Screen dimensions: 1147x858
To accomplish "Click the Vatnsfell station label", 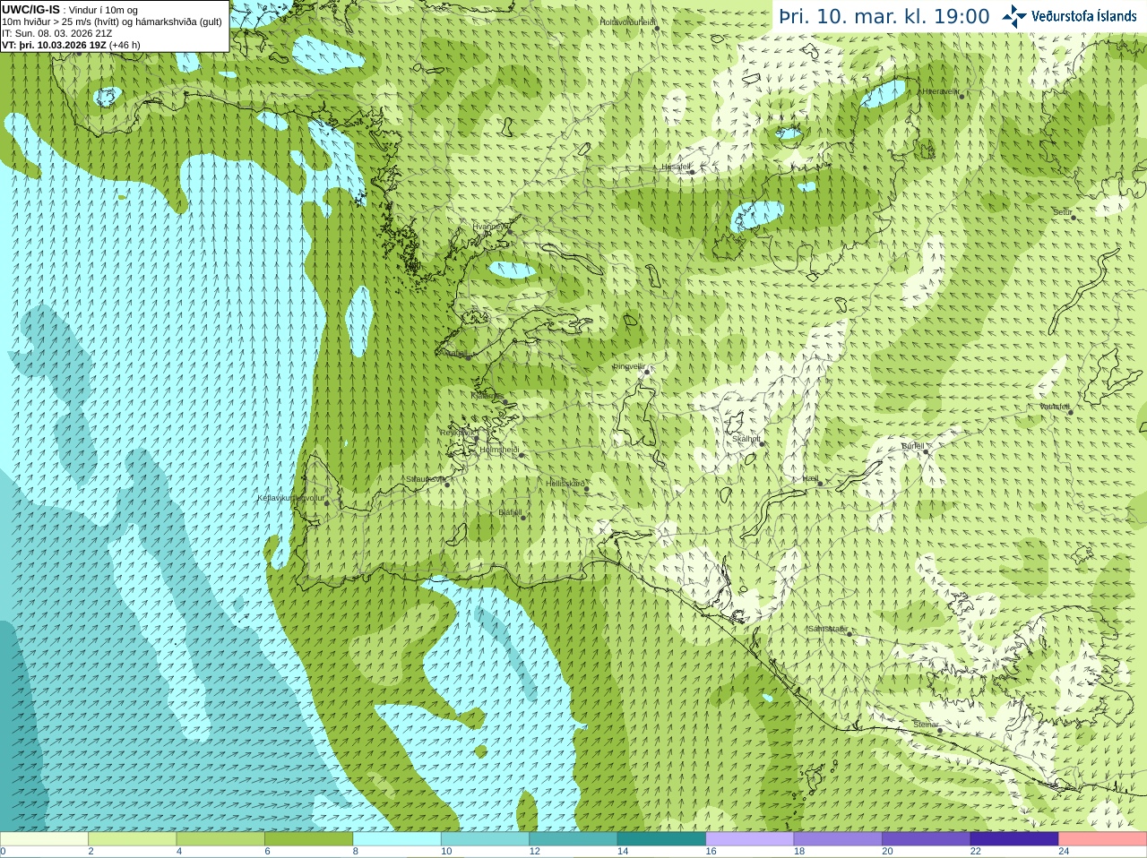I will [x=1056, y=407].
